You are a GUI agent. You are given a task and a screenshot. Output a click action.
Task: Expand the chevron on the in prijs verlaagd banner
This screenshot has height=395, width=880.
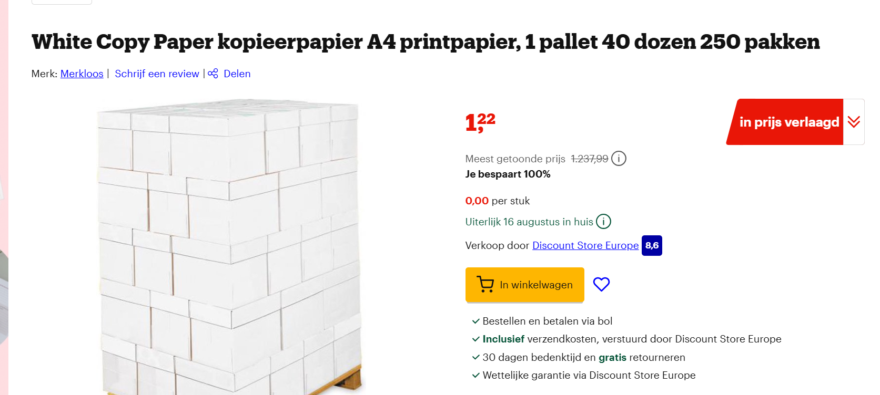(853, 121)
